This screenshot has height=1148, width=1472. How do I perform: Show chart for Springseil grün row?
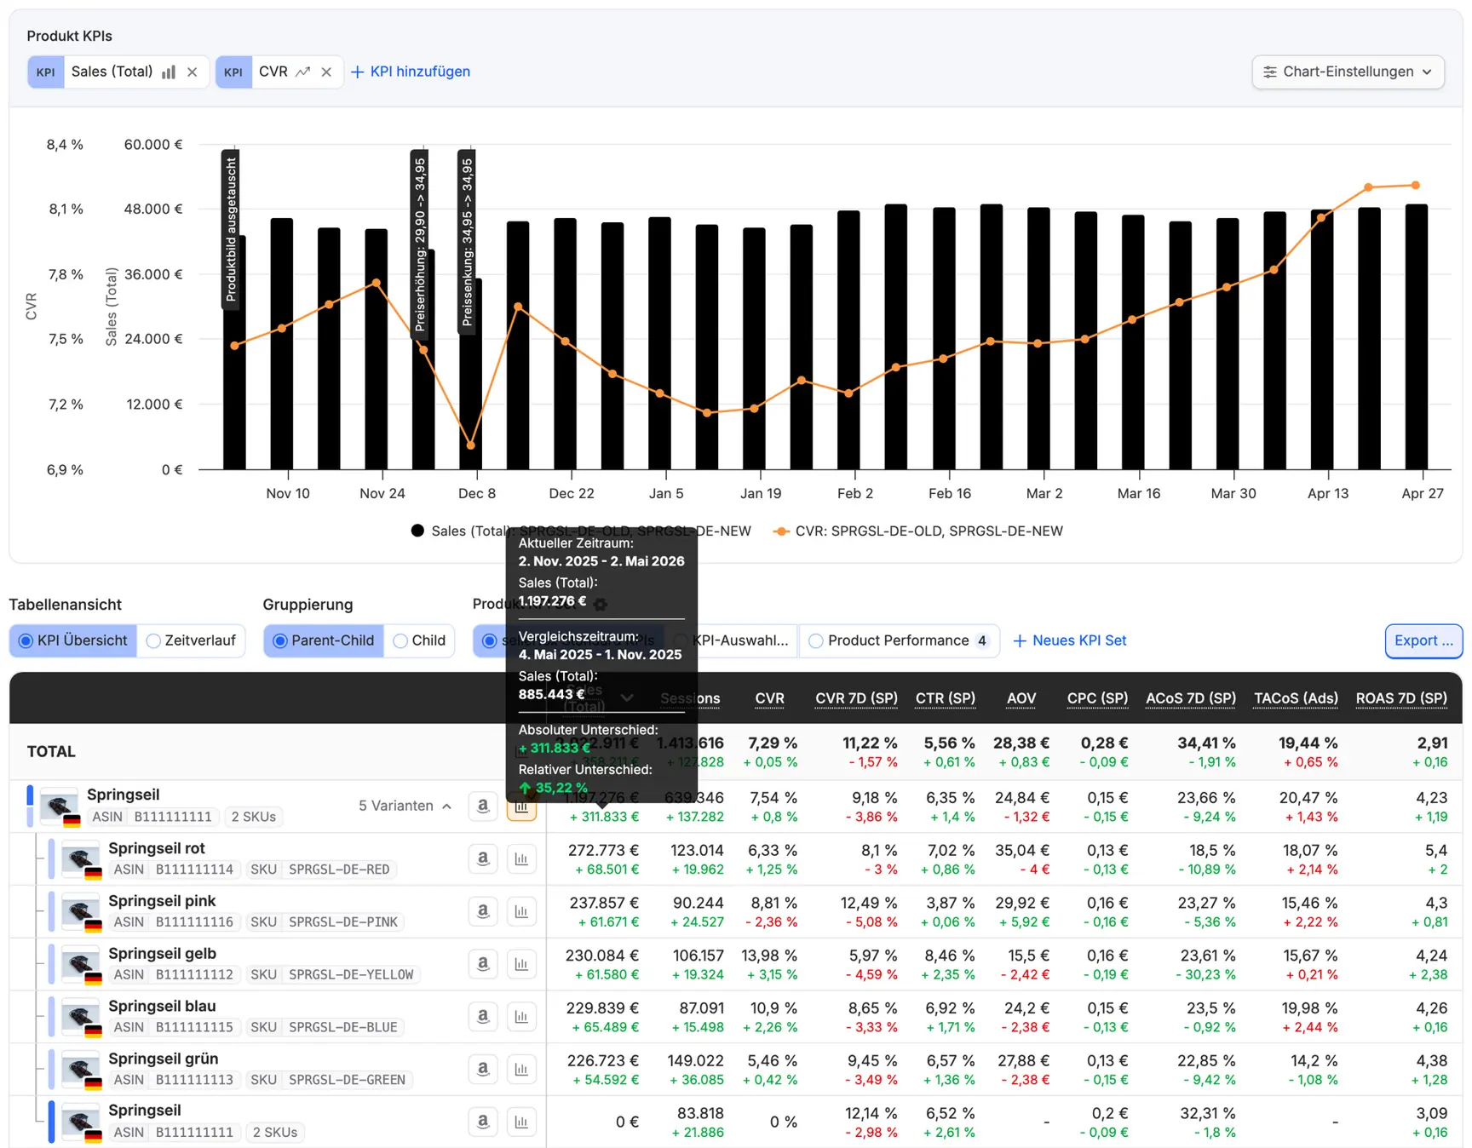point(521,1069)
